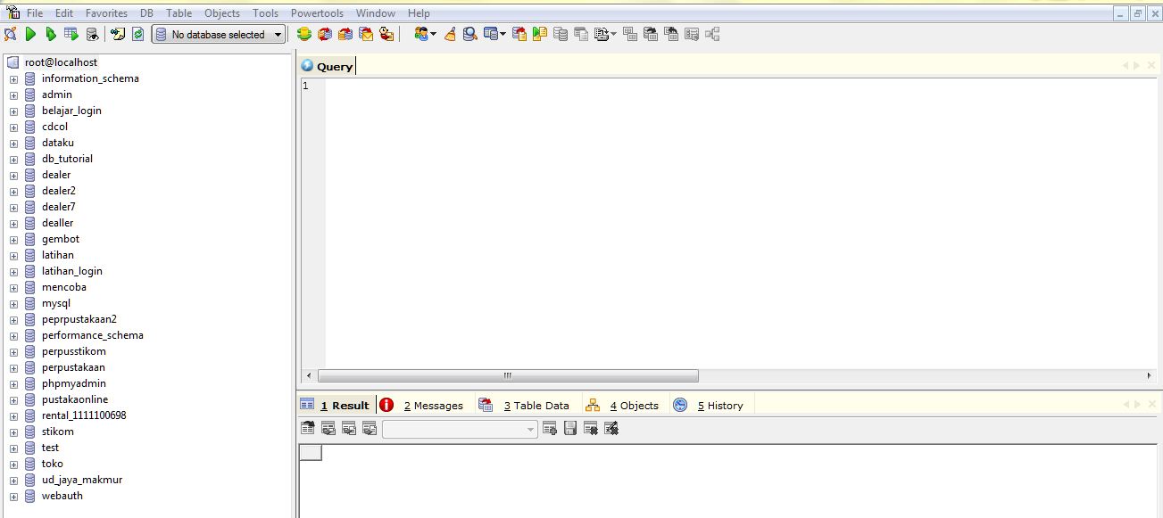Open the Tools menu

265,13
